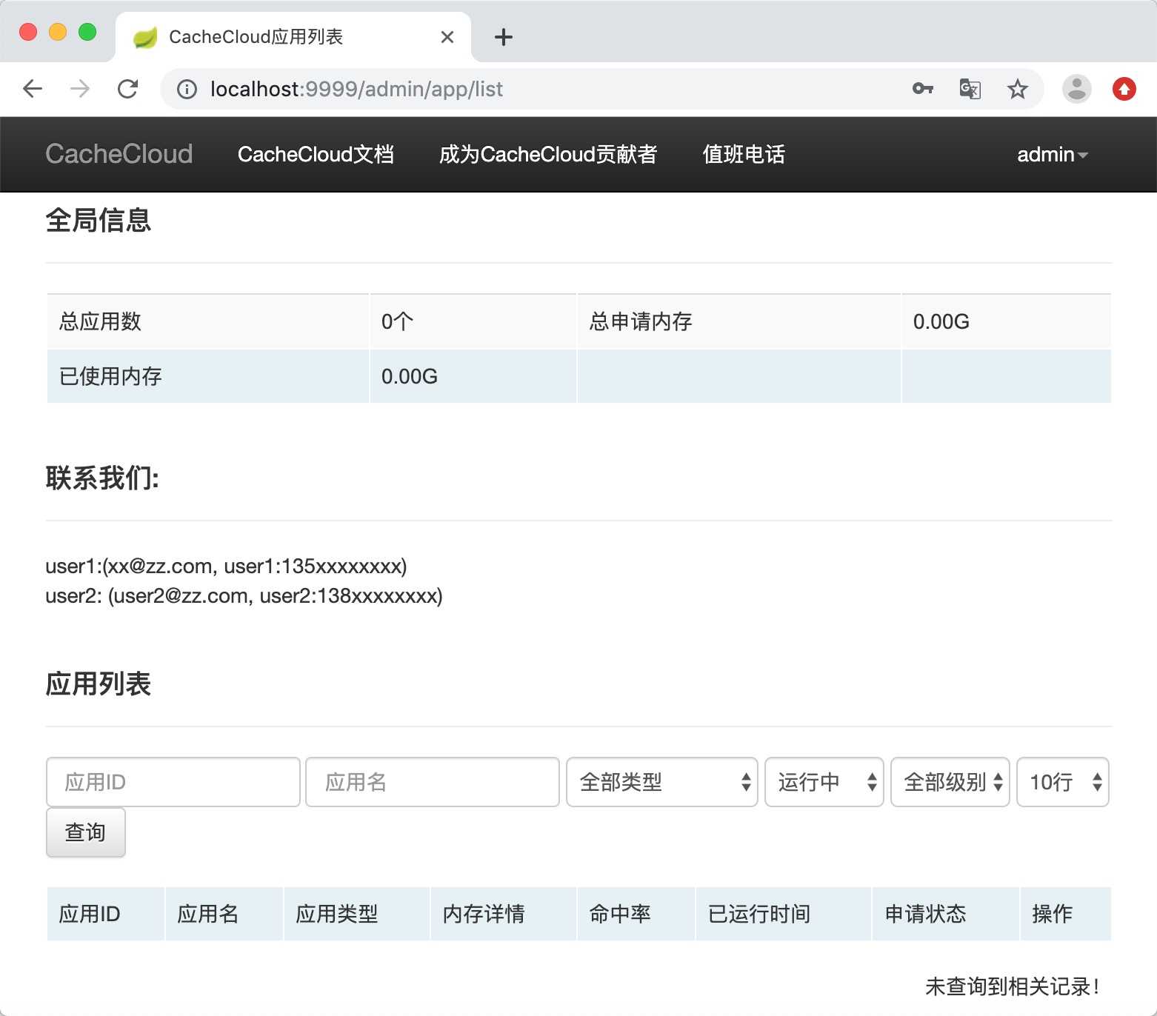Click the CacheCloud brand logo link
The image size is (1157, 1016).
click(x=119, y=154)
